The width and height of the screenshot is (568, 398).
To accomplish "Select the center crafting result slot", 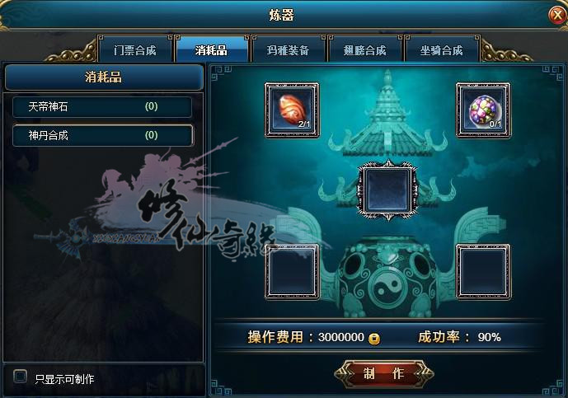I will [388, 190].
